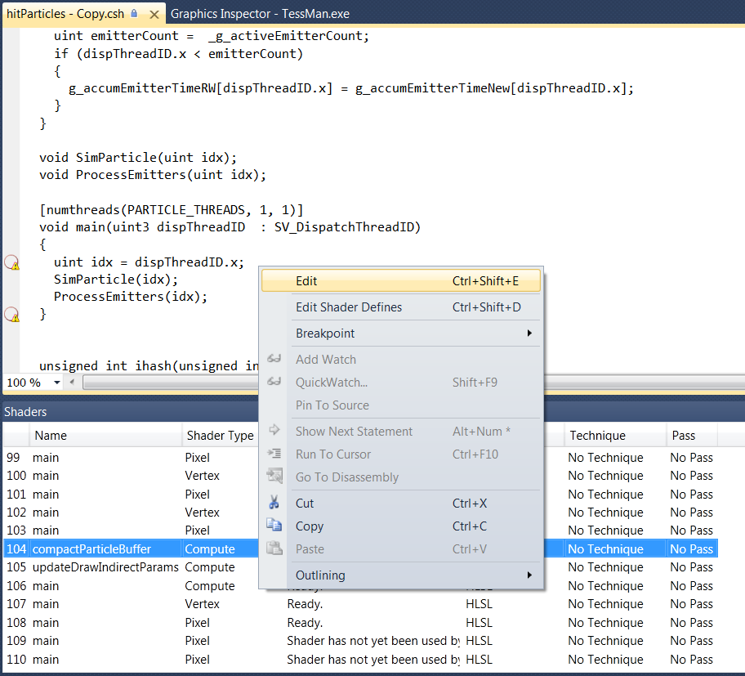The width and height of the screenshot is (745, 676).
Task: Click 'SimParticle(idx);' code line
Action: [x=115, y=279]
